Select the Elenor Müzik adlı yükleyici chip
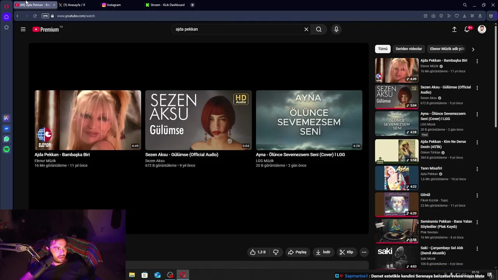 447,49
